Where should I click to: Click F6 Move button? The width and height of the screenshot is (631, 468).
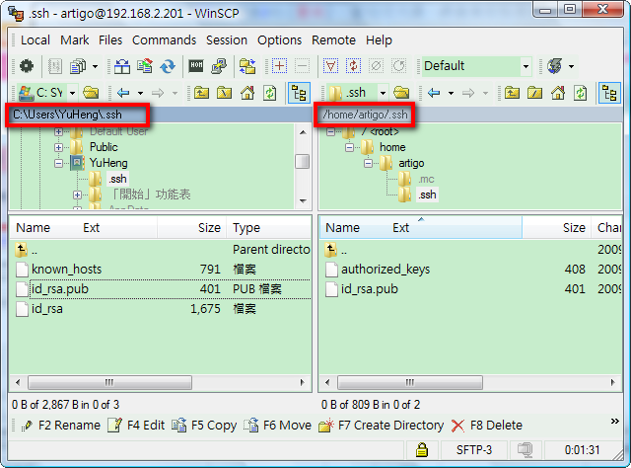(x=278, y=426)
